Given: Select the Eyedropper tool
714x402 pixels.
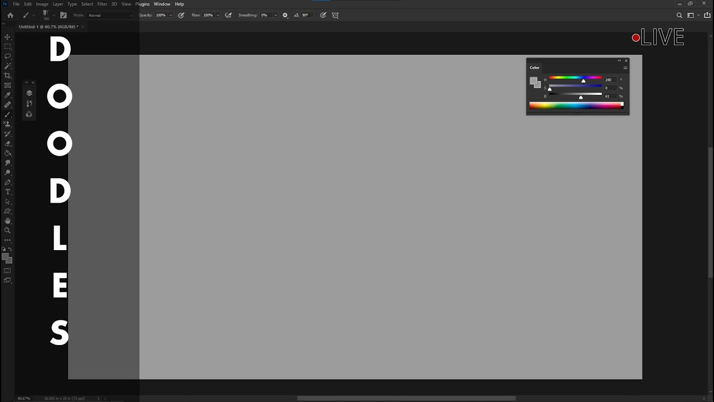Looking at the screenshot, I should click(x=7, y=95).
